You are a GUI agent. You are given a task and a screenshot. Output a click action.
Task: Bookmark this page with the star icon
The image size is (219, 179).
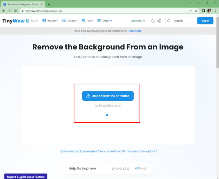(x=196, y=11)
